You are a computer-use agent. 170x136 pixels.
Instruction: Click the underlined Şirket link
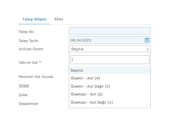coord(24,85)
